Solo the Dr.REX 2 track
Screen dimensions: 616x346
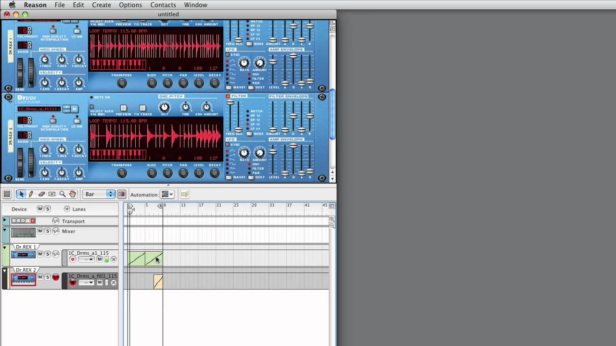(48, 277)
